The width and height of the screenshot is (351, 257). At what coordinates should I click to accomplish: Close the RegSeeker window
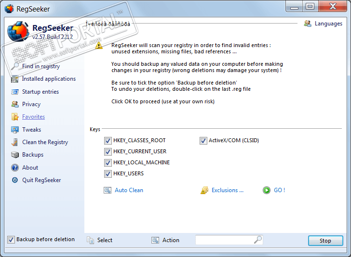pyautogui.click(x=333, y=6)
